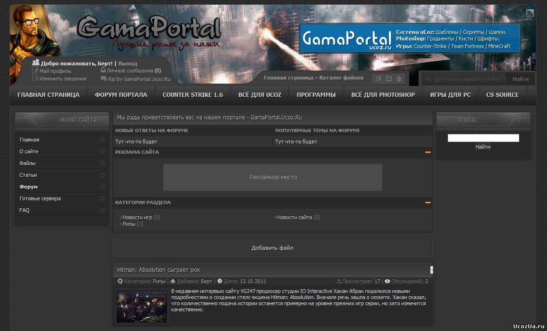Image resolution: width=547 pixels, height=331 pixels.
Task: Go to the Программы section
Action: [x=317, y=95]
